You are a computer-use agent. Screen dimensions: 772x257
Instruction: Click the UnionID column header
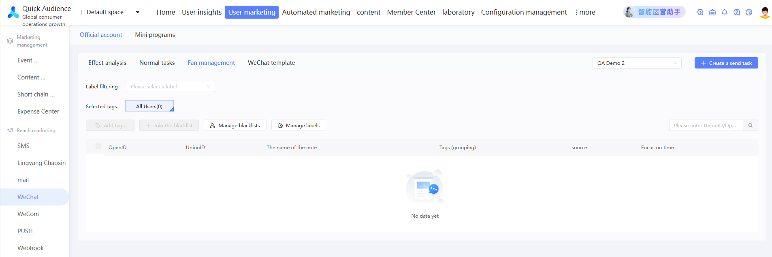coord(195,148)
